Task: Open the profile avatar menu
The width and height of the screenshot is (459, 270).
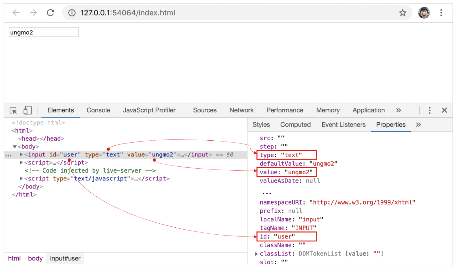Action: pyautogui.click(x=424, y=13)
